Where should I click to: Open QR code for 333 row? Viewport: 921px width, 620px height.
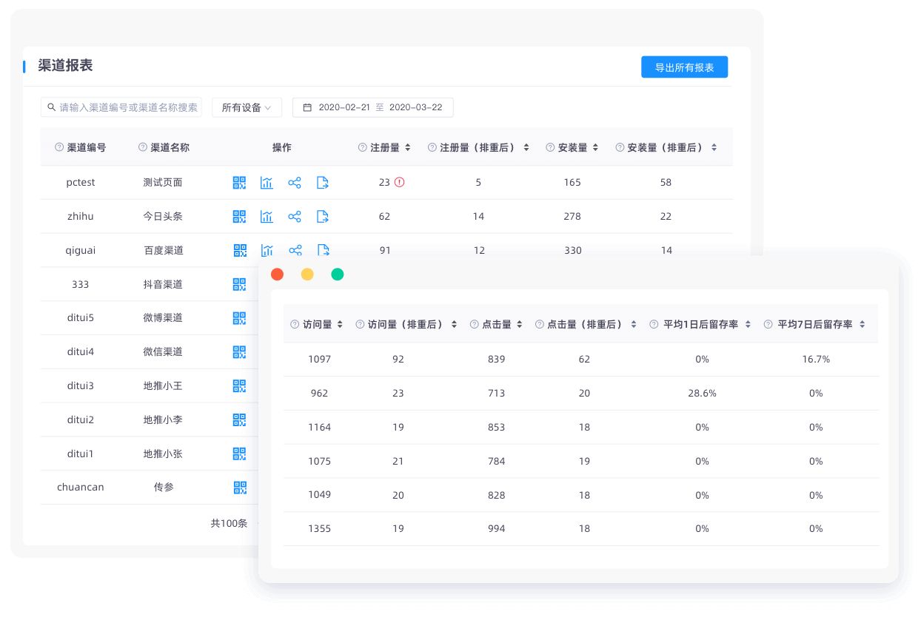239,284
